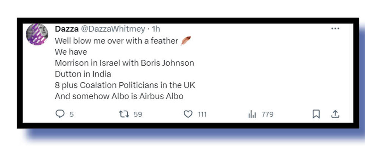Like the tweet with the heart icon
The image size is (365, 151).
[188, 114]
